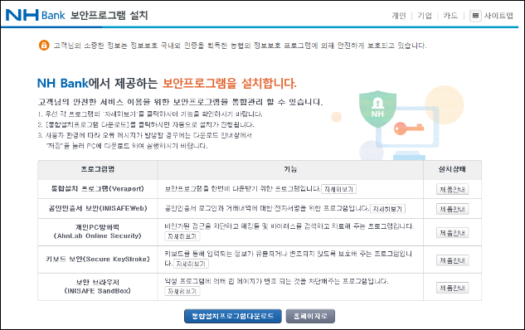Open the 사이트맵 menu icon

point(475,16)
